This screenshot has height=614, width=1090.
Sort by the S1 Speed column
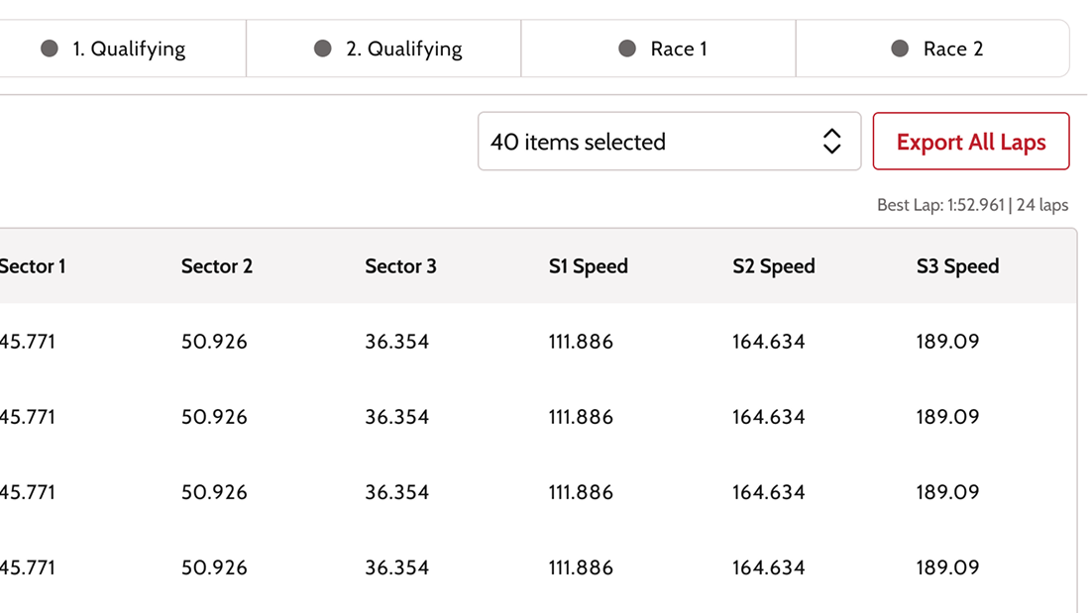589,266
